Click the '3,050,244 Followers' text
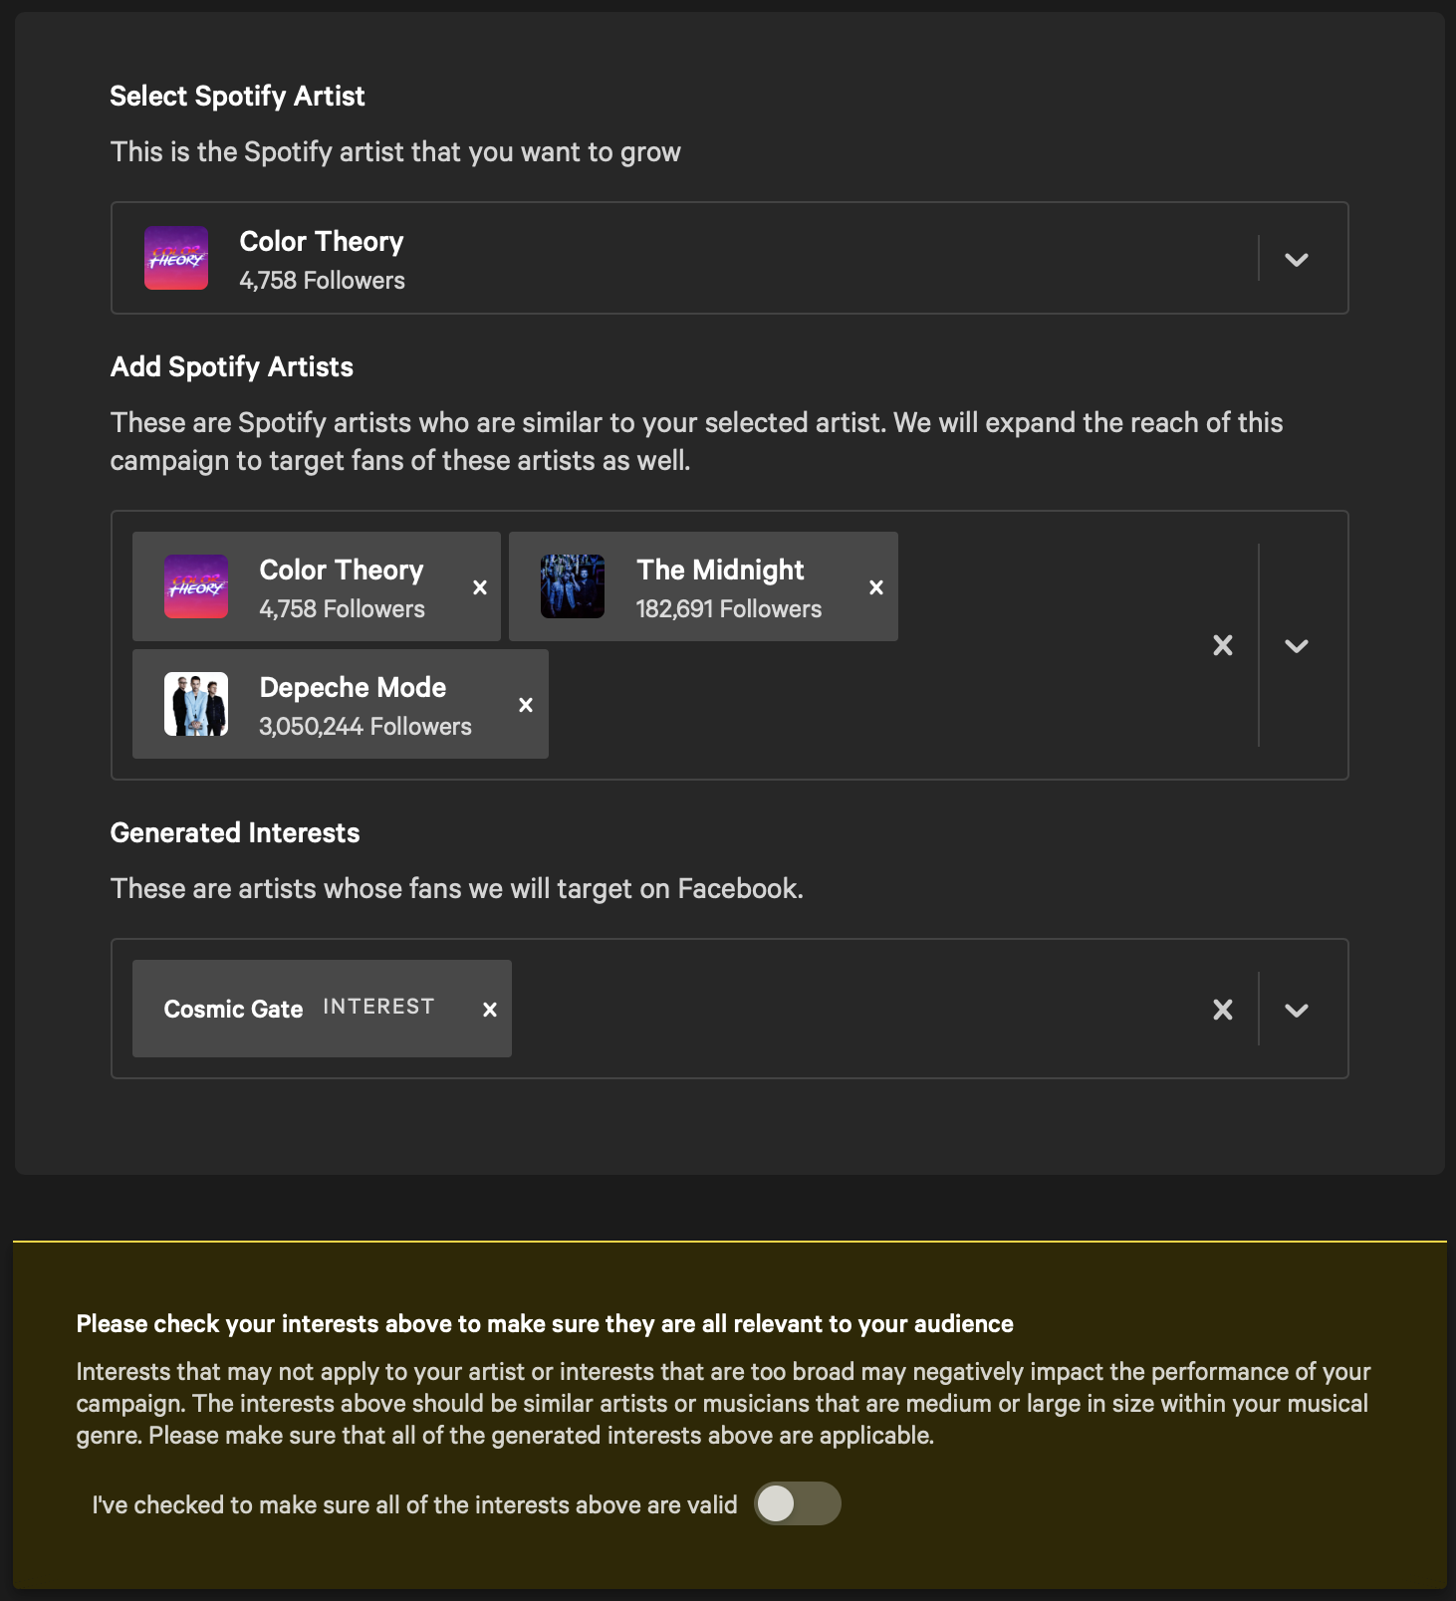 point(365,727)
